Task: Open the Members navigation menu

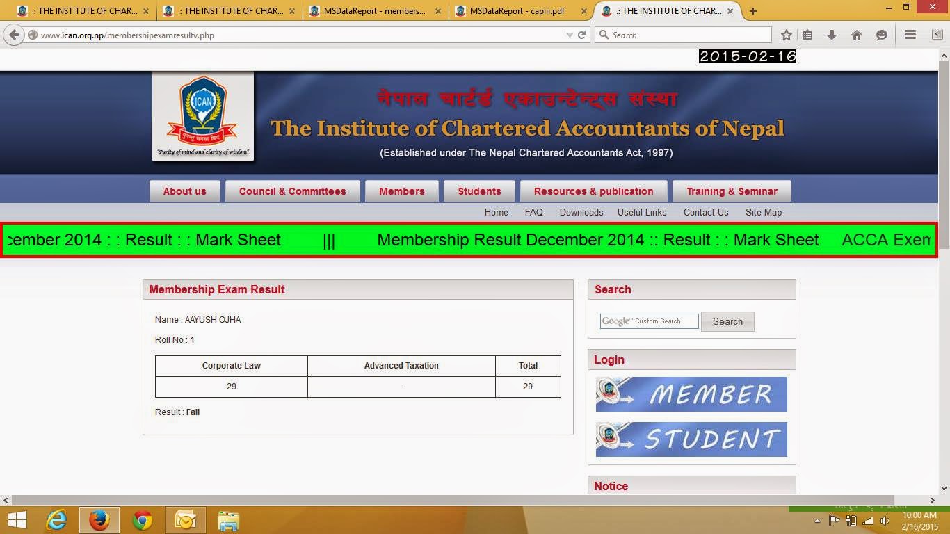Action: point(401,191)
